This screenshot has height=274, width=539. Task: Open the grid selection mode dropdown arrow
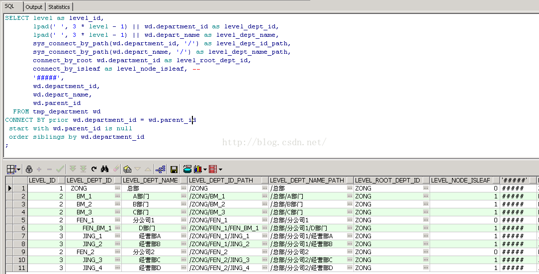18,169
